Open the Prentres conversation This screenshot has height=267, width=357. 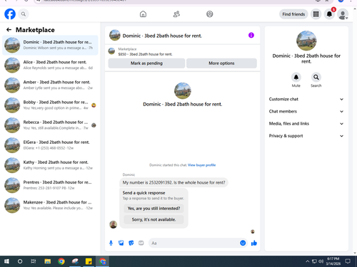coord(50,185)
